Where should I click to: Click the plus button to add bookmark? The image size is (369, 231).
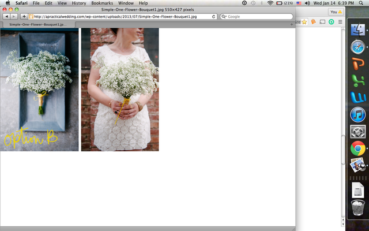24,17
